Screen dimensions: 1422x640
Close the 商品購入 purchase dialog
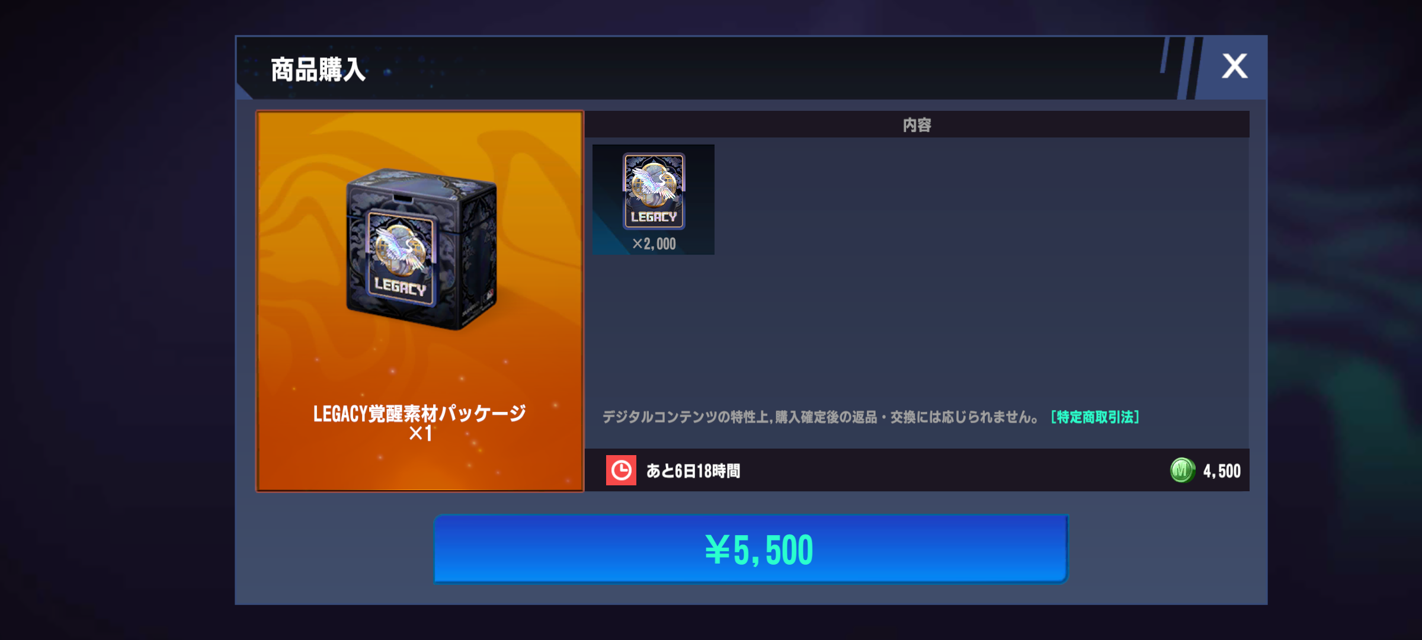[x=1235, y=66]
